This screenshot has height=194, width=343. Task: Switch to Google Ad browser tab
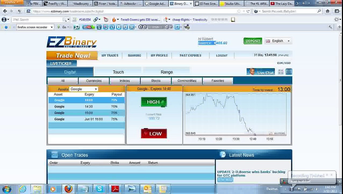tap(155, 4)
